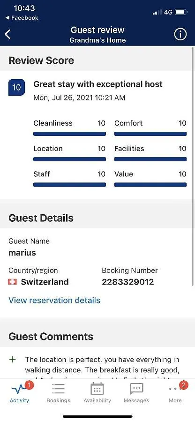Return to Facebook via status bar link
Image resolution: width=195 pixels, height=422 pixels.
click(x=22, y=18)
